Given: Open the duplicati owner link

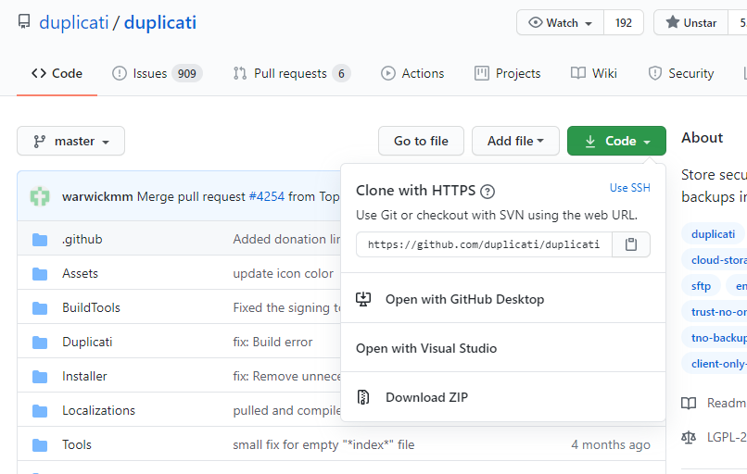Looking at the screenshot, I should [74, 22].
